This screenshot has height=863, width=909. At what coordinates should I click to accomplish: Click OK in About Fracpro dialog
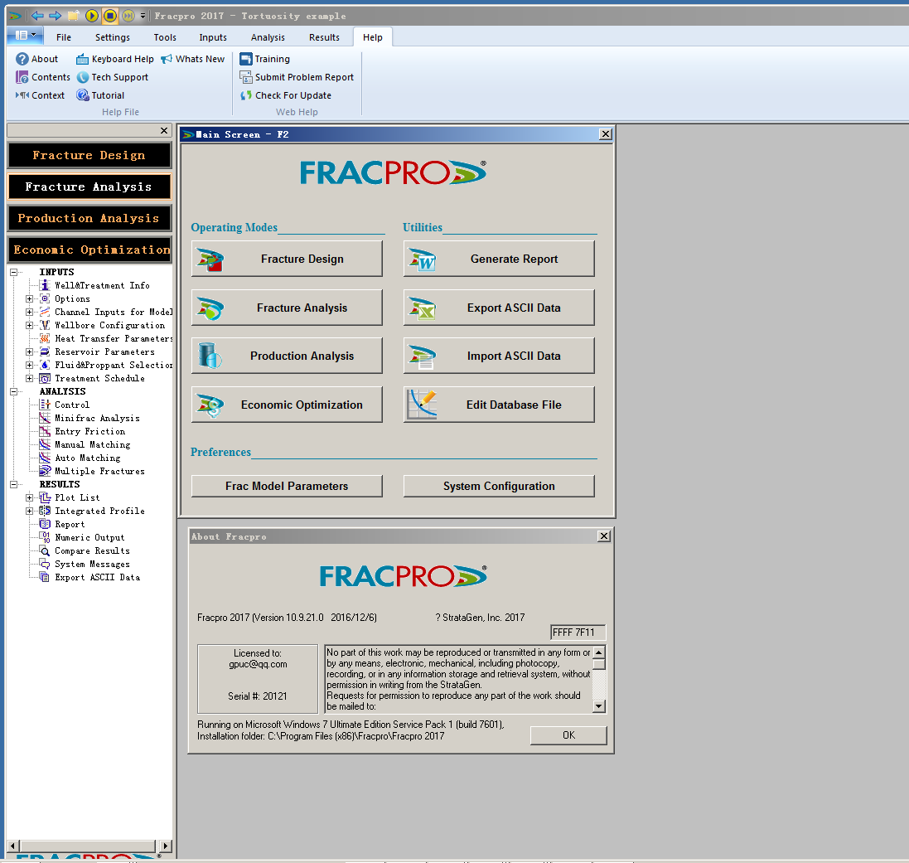pos(568,735)
